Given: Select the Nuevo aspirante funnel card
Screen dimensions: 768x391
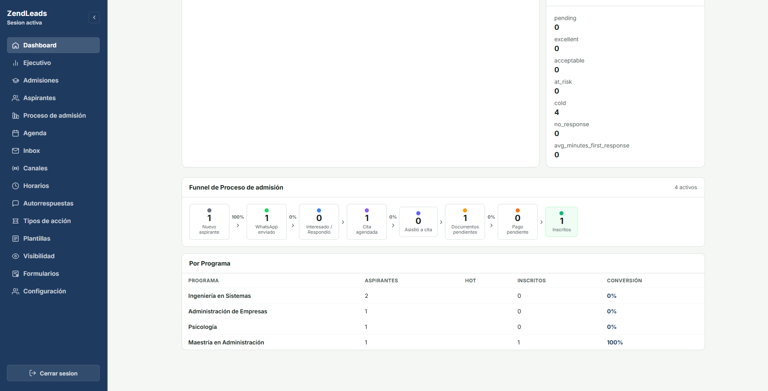Looking at the screenshot, I should [x=209, y=222].
